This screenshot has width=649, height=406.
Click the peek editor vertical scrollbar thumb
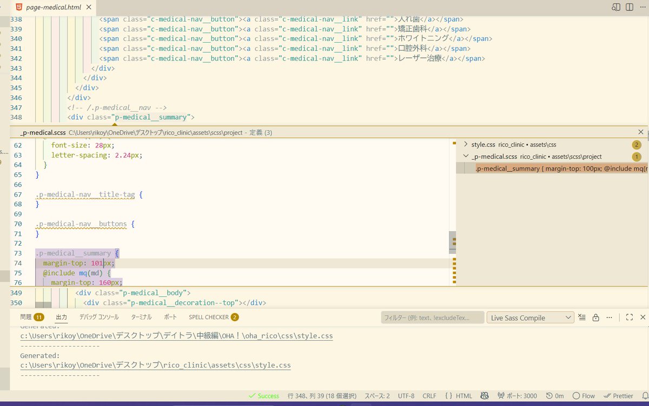coord(453,242)
